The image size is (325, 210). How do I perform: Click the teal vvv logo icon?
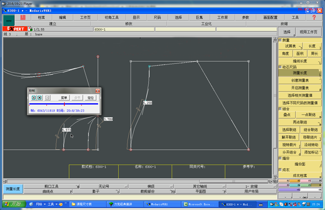click(9, 21)
